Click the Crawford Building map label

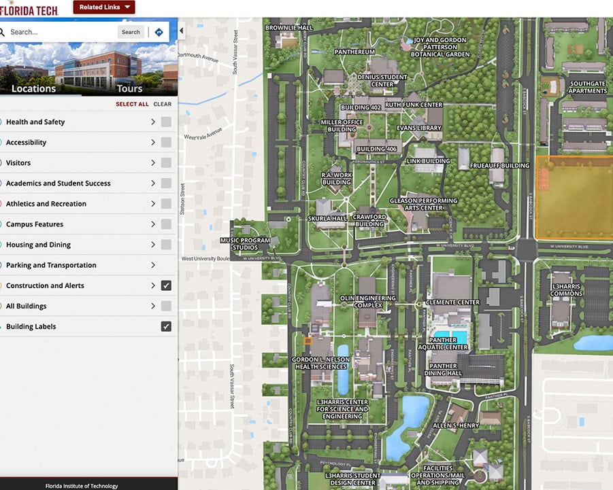369,220
